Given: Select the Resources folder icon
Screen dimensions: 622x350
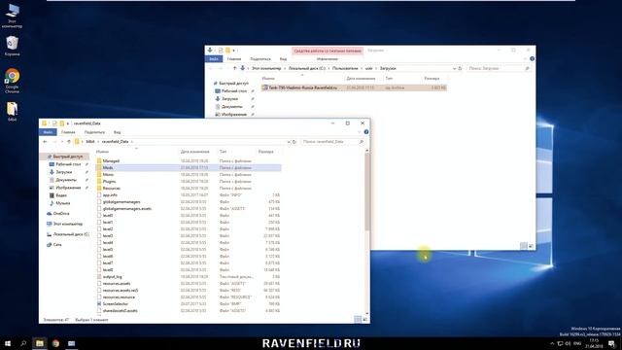Looking at the screenshot, I should click(x=99, y=188).
